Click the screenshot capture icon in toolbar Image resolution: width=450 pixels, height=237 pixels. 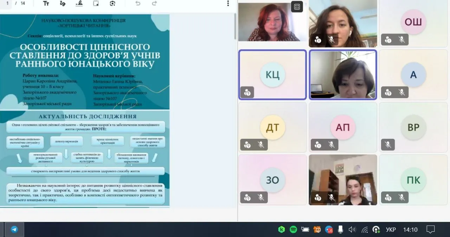[x=112, y=4]
